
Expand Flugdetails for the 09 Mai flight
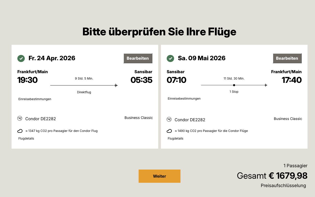[x=175, y=139]
